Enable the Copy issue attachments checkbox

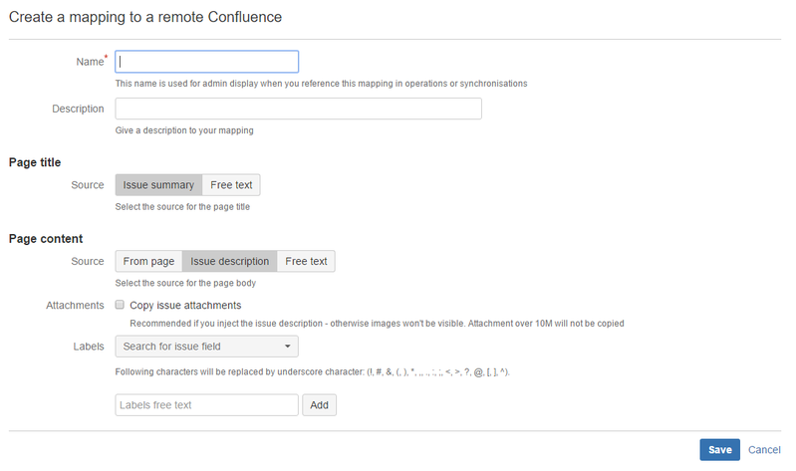click(120, 305)
